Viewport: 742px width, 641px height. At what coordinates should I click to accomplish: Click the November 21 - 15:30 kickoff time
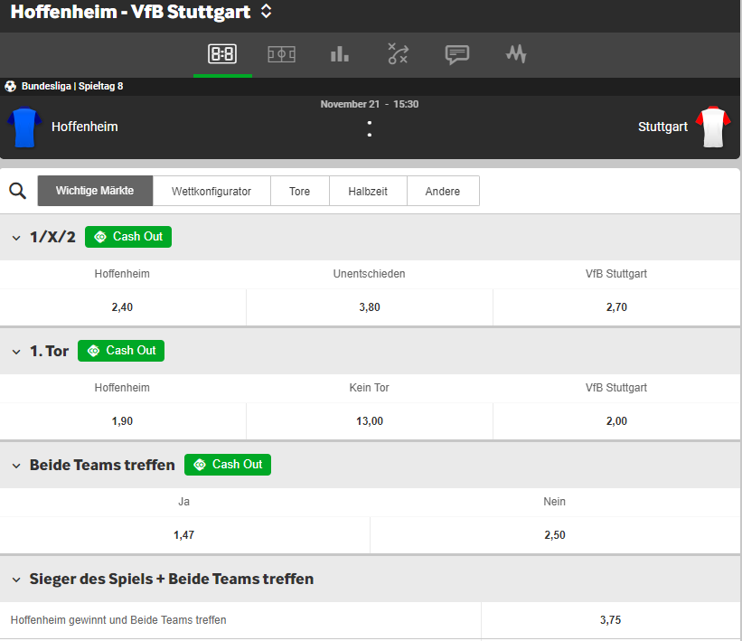pos(370,104)
